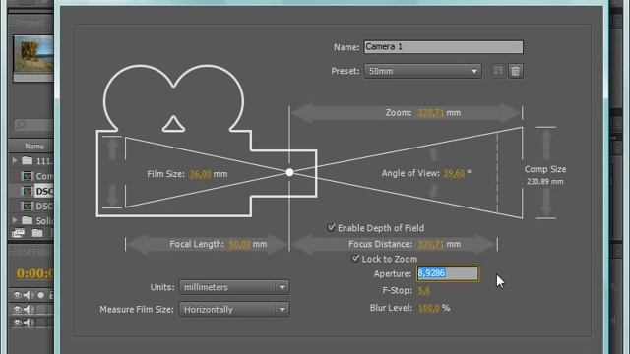Click the save preset icon next to Preset
The width and height of the screenshot is (630, 354).
[498, 71]
